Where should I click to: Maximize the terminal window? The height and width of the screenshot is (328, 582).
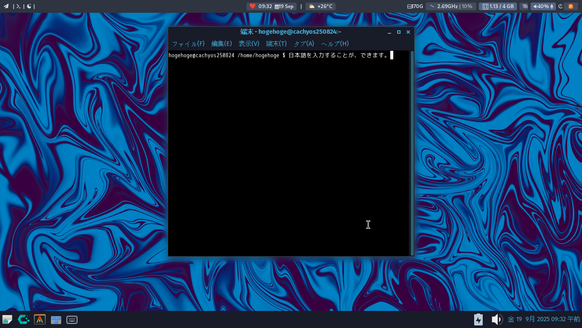399,32
